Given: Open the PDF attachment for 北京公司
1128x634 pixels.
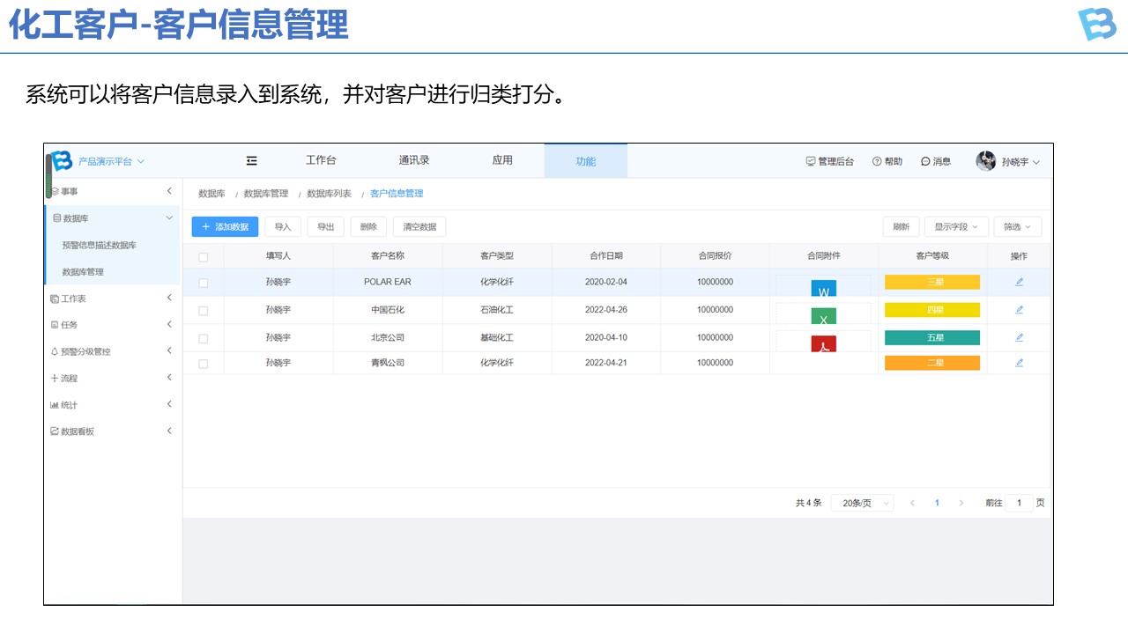Looking at the screenshot, I should (x=823, y=343).
